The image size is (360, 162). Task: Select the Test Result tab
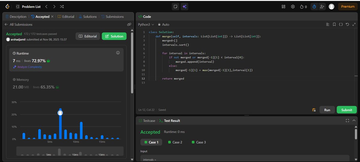coord(170,121)
